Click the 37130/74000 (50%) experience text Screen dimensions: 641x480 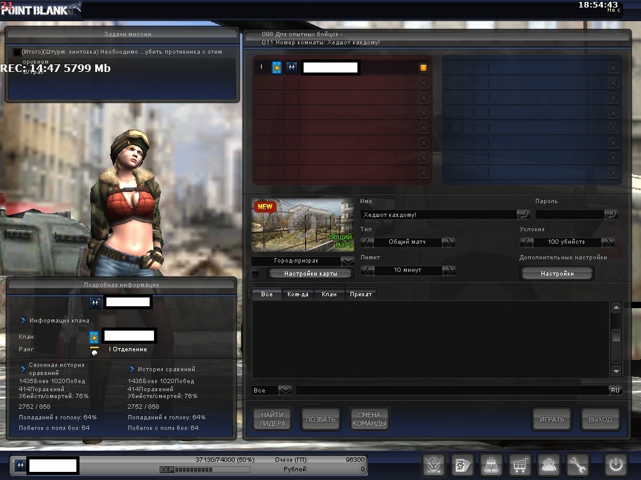coord(225,459)
